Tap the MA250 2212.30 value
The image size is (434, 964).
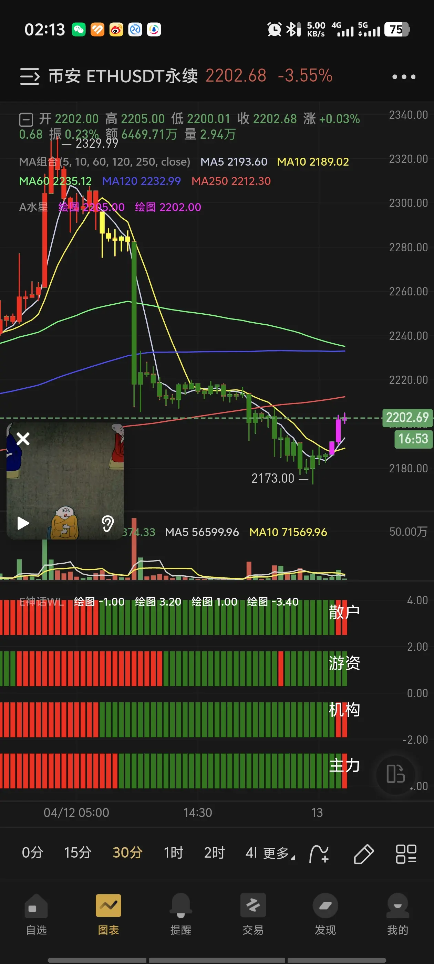(231, 181)
